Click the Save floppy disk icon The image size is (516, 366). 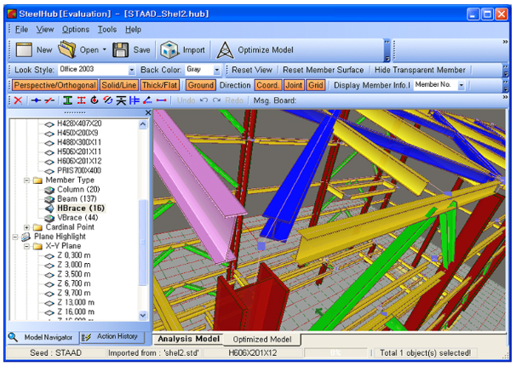pyautogui.click(x=120, y=50)
